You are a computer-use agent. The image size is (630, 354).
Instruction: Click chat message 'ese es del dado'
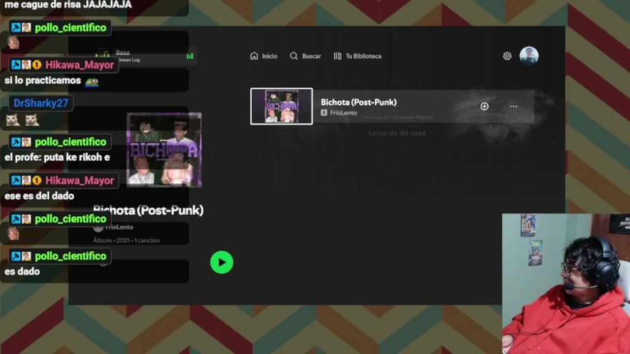point(39,196)
